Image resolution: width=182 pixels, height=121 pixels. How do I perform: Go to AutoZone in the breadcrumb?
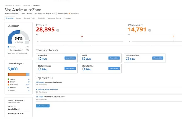27,5
